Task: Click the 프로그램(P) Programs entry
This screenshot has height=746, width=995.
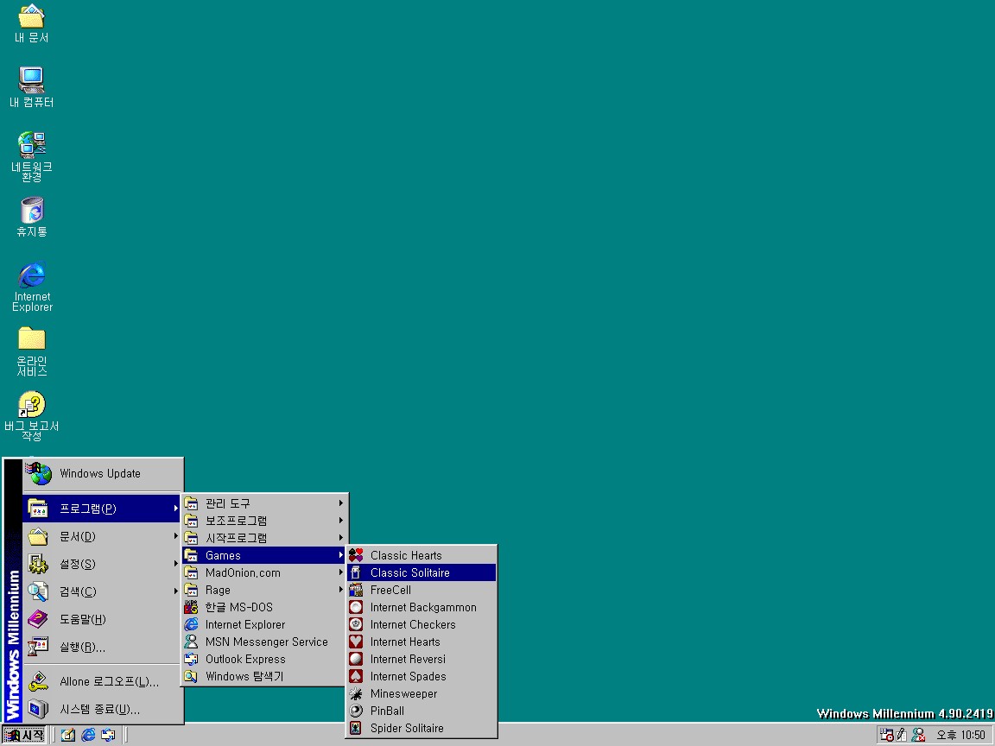Action: click(103, 509)
